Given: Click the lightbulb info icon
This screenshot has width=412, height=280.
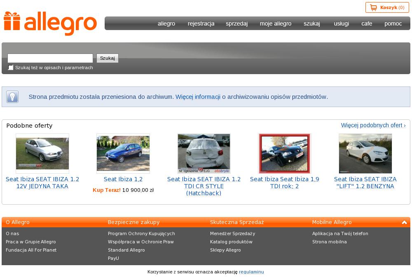Looking at the screenshot, I should [x=12, y=97].
